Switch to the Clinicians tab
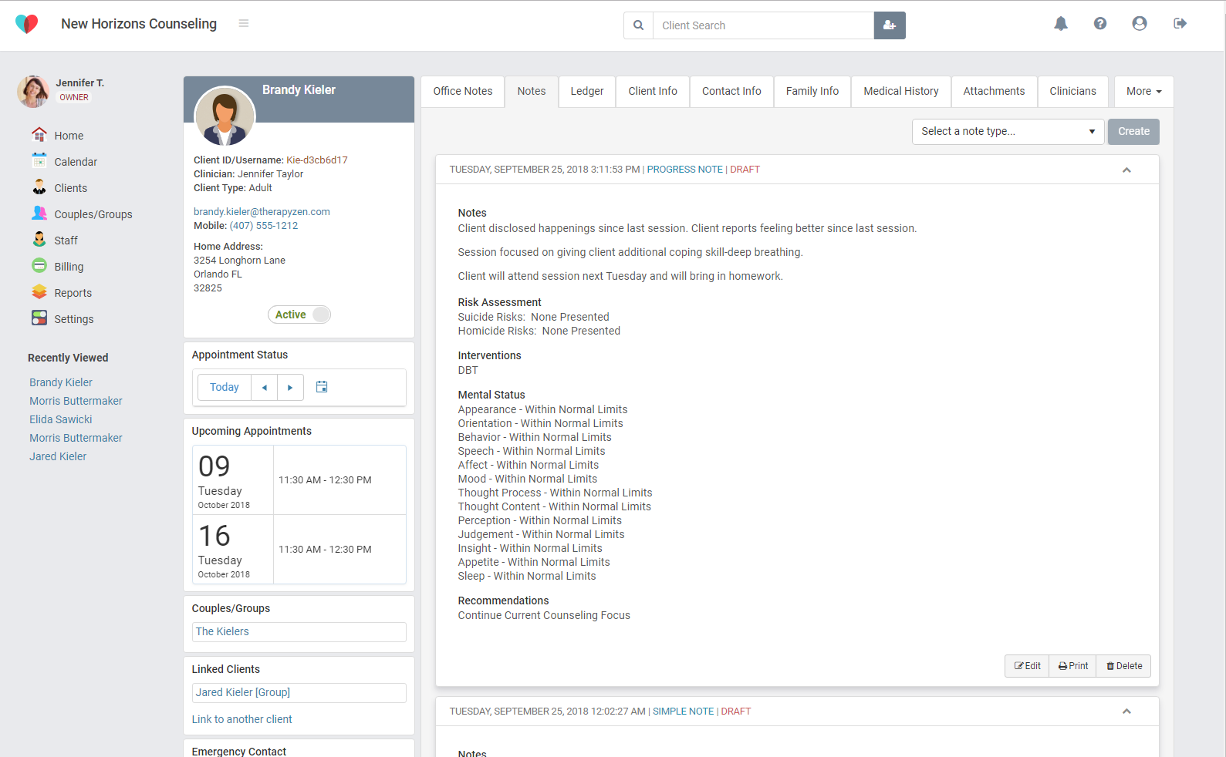 pyautogui.click(x=1072, y=91)
